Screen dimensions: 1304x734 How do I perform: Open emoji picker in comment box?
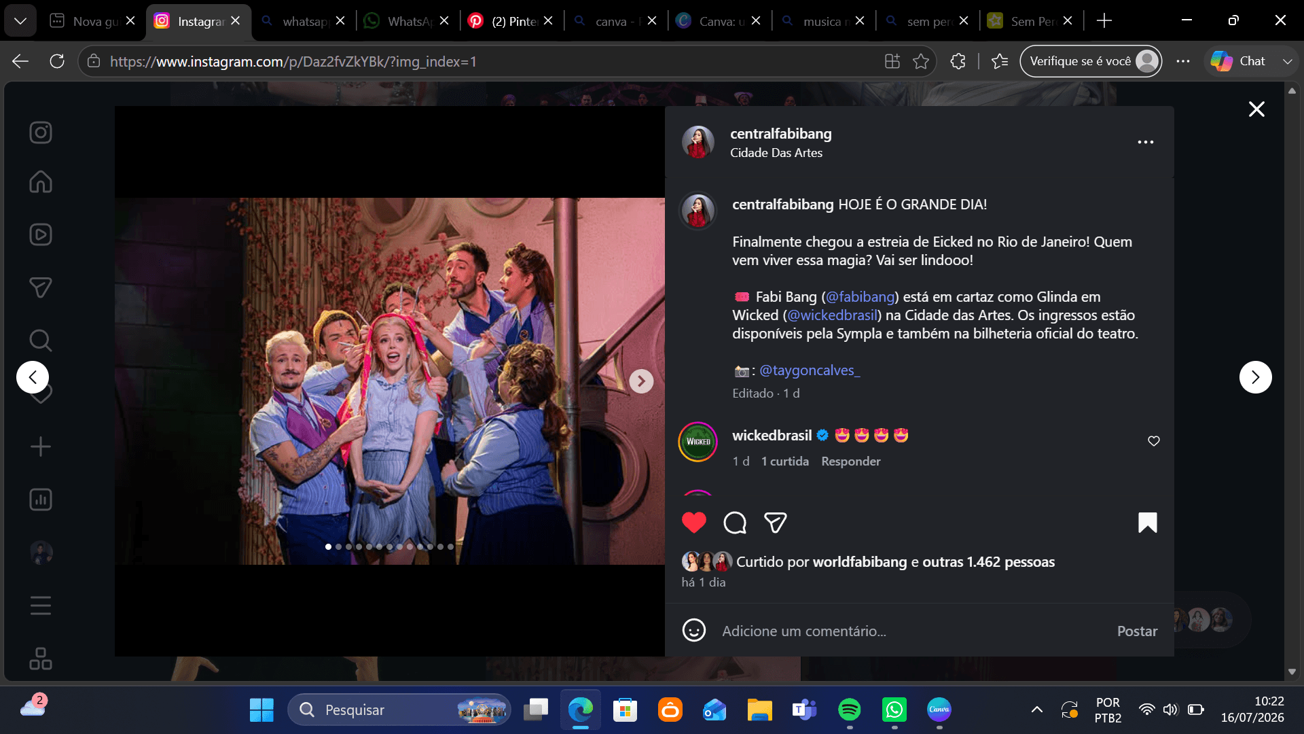coord(693,631)
